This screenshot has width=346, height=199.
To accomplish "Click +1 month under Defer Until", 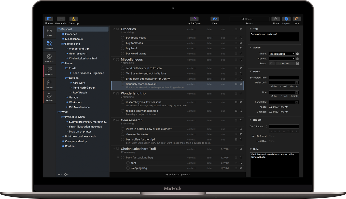I will (294, 86).
